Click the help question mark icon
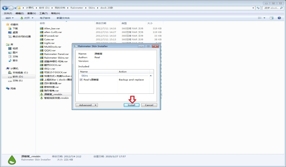This screenshot has width=286, height=167. tap(279, 18)
